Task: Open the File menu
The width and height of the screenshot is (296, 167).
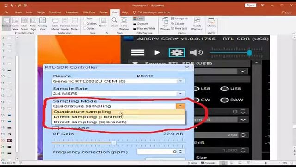Action: click(6, 13)
